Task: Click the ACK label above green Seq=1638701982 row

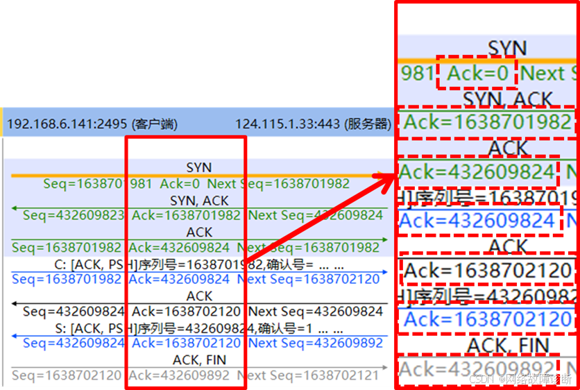Action: coord(199,232)
